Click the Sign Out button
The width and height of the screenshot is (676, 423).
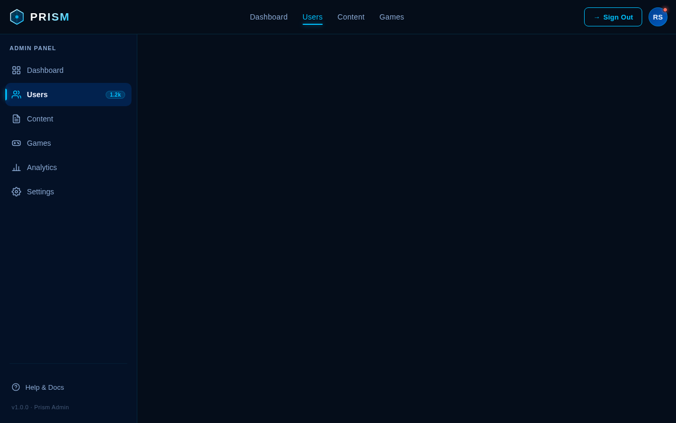coord(613,17)
